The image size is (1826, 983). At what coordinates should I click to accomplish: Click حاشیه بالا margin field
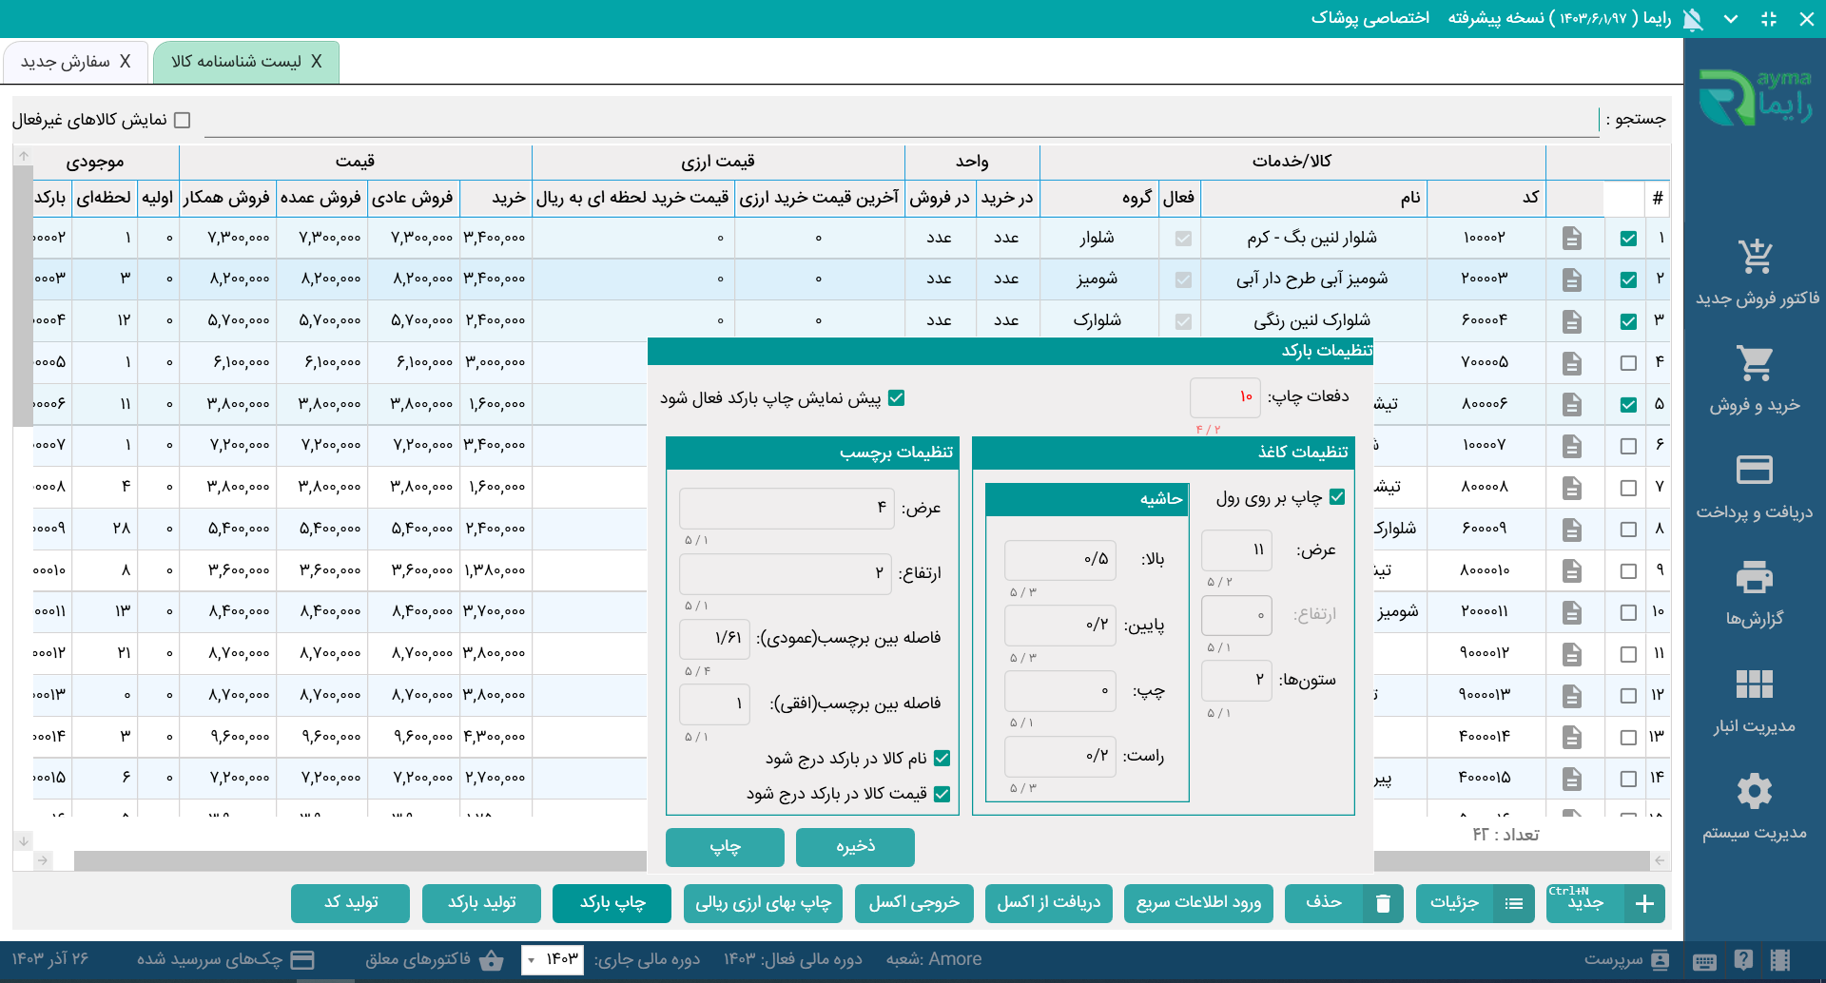pyautogui.click(x=1060, y=560)
